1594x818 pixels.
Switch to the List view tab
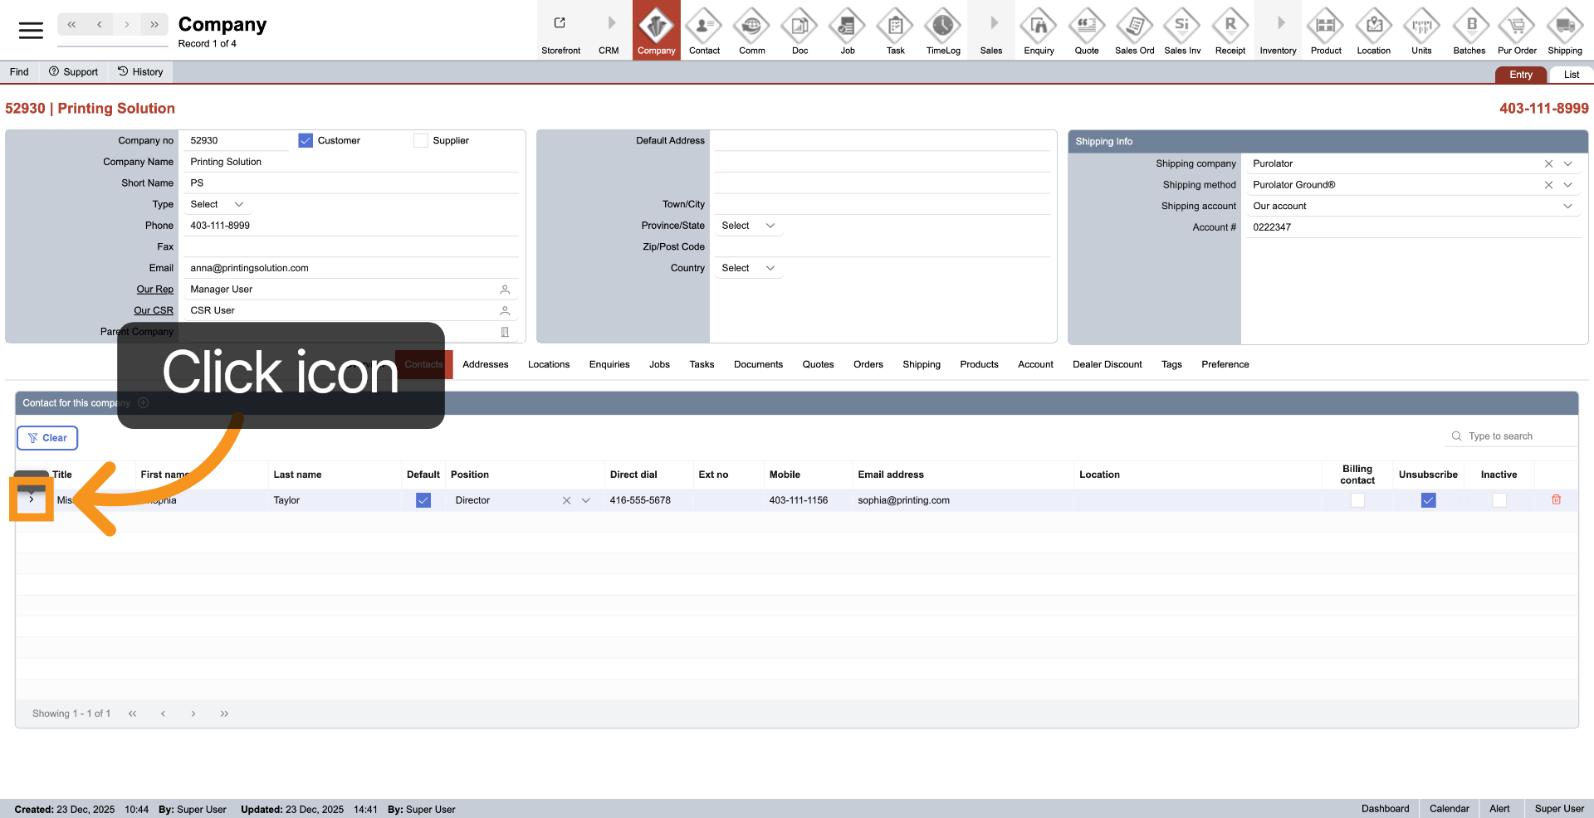(x=1571, y=75)
